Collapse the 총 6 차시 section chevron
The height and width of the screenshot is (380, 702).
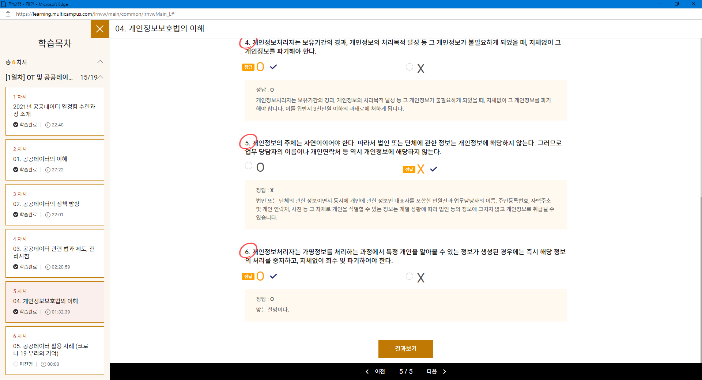pyautogui.click(x=100, y=62)
